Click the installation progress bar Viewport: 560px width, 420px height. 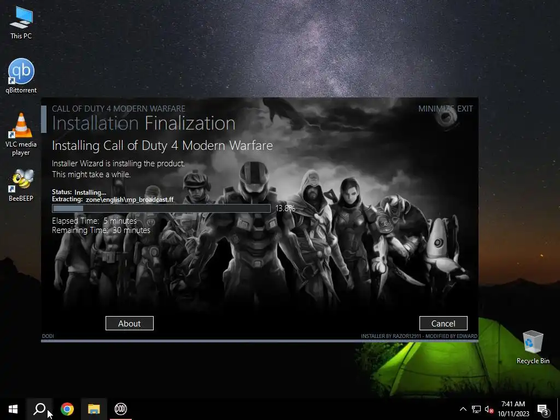161,208
